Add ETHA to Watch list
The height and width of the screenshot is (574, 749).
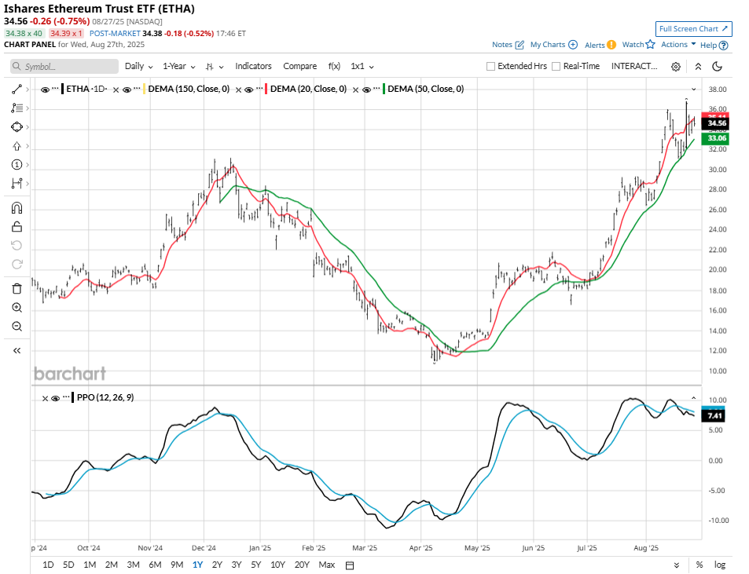point(638,45)
